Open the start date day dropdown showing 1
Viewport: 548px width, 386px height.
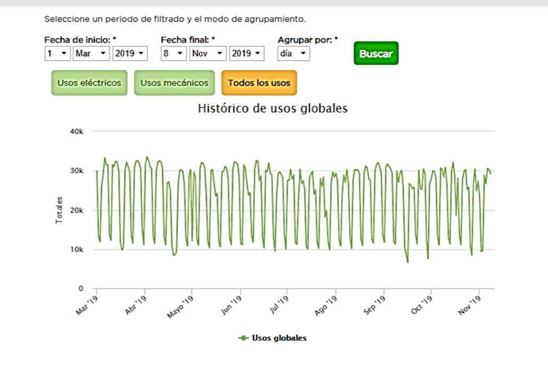click(x=58, y=53)
